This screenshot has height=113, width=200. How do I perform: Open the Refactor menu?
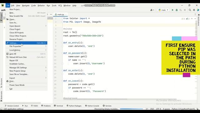[x=41, y=6]
